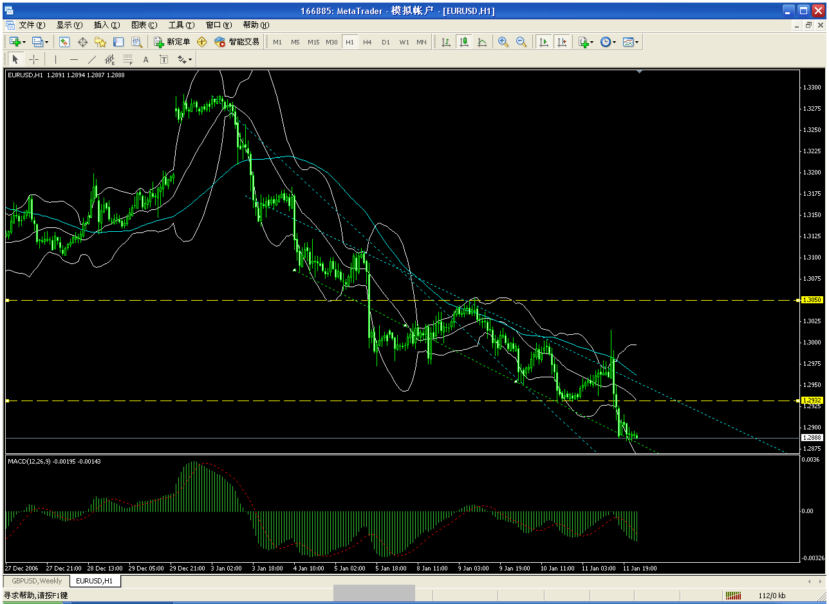Select the Candlesticks display icon
829x604 pixels.
463,42
